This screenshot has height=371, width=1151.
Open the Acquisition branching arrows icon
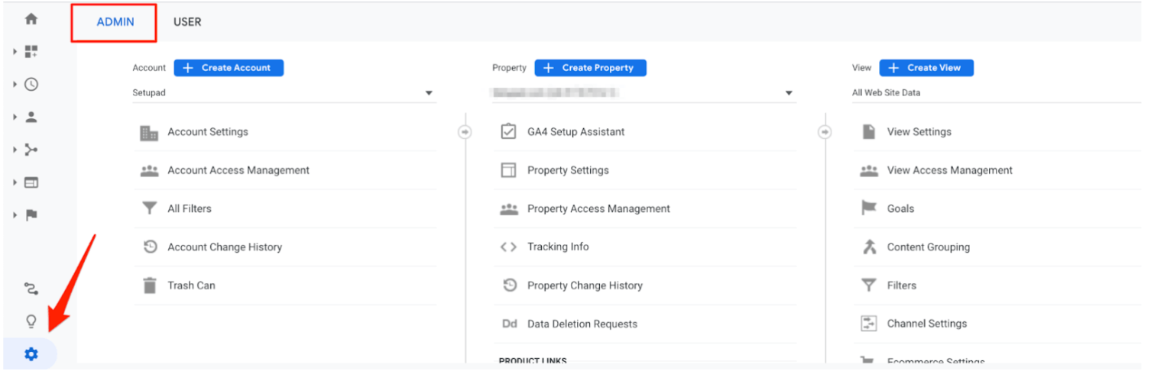point(31,150)
